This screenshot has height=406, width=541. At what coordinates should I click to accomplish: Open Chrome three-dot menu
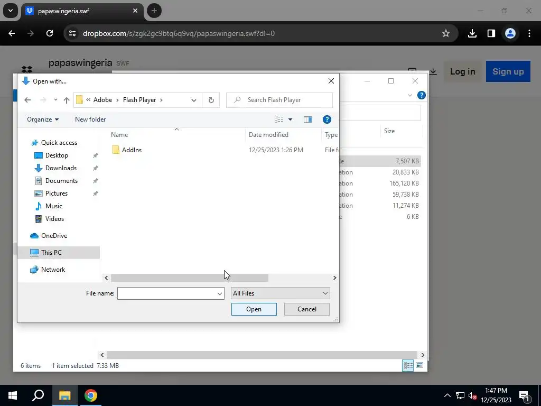click(x=529, y=33)
